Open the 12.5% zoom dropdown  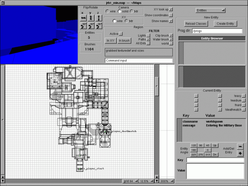coord(146,181)
